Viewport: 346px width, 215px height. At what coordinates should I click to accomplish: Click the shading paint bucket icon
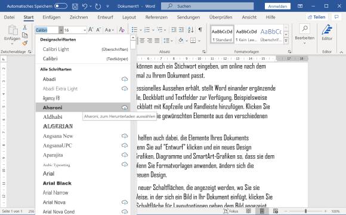181,41
